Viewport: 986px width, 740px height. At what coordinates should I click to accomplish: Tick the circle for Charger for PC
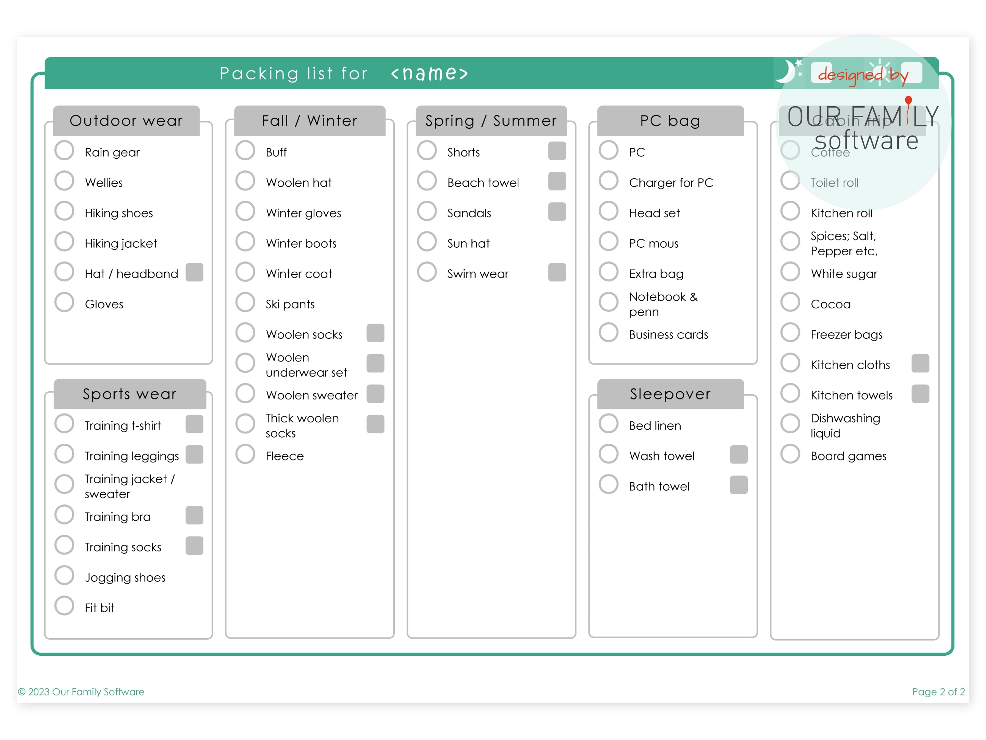pyautogui.click(x=608, y=181)
